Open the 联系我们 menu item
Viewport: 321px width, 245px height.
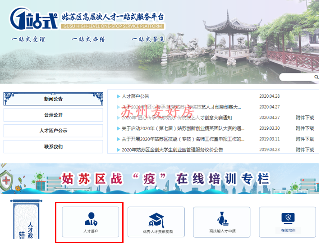click(x=53, y=146)
